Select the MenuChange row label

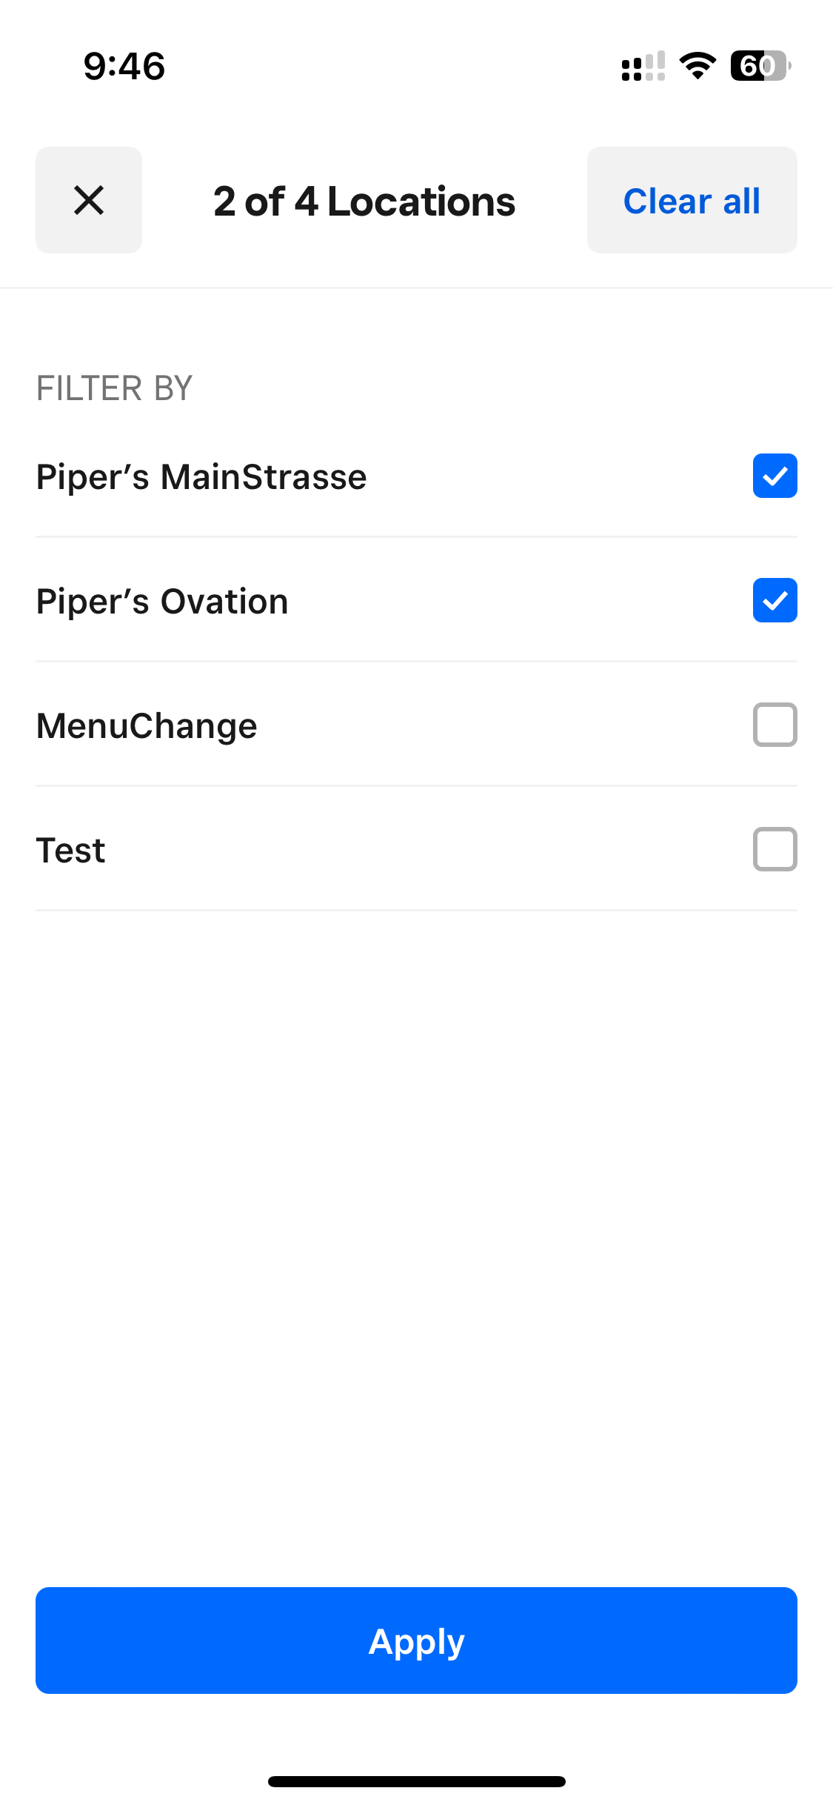point(147,725)
